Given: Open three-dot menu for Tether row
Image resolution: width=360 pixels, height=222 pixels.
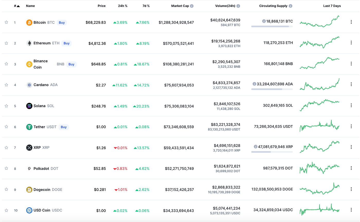Looking at the screenshot, I should coord(351,126).
